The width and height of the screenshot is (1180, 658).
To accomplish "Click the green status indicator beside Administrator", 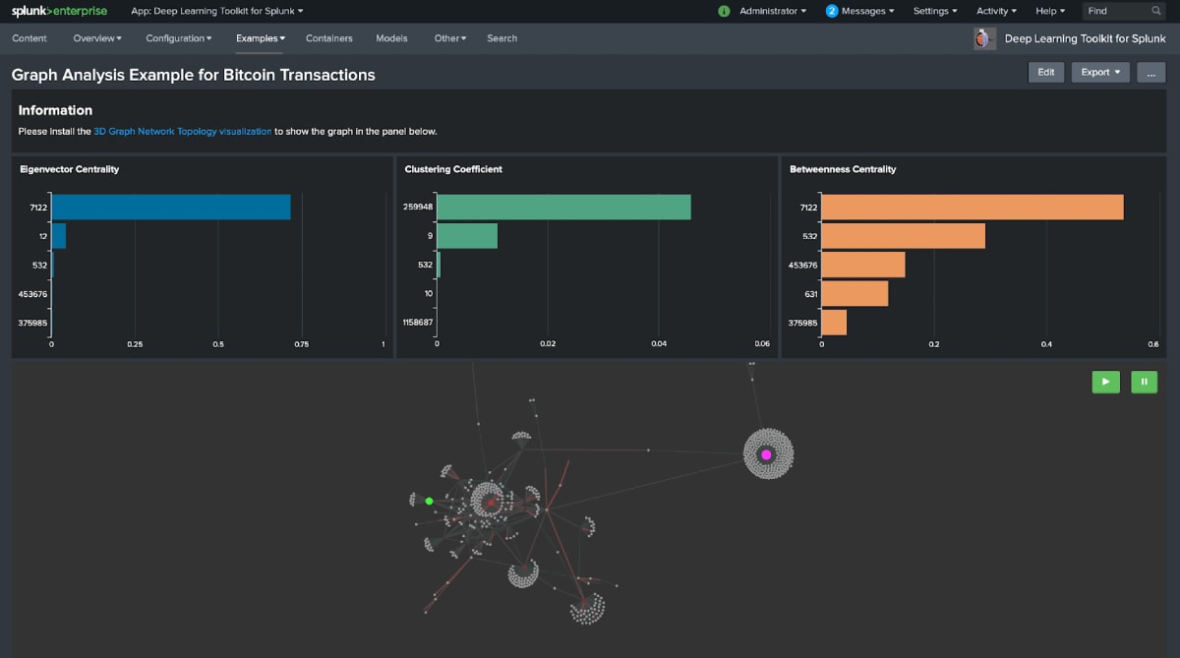I will (x=724, y=11).
